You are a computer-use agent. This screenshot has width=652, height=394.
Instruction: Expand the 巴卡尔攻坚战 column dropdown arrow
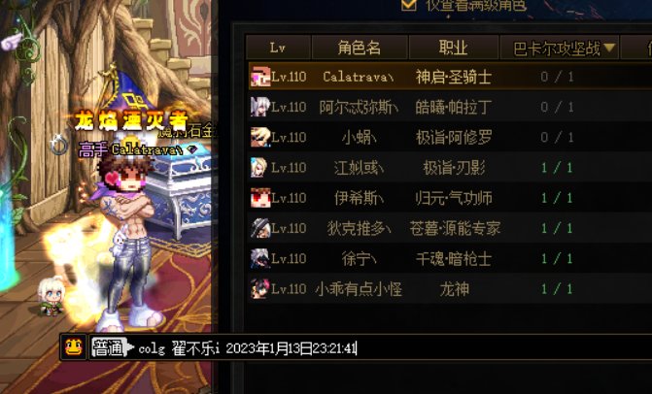click(x=609, y=48)
